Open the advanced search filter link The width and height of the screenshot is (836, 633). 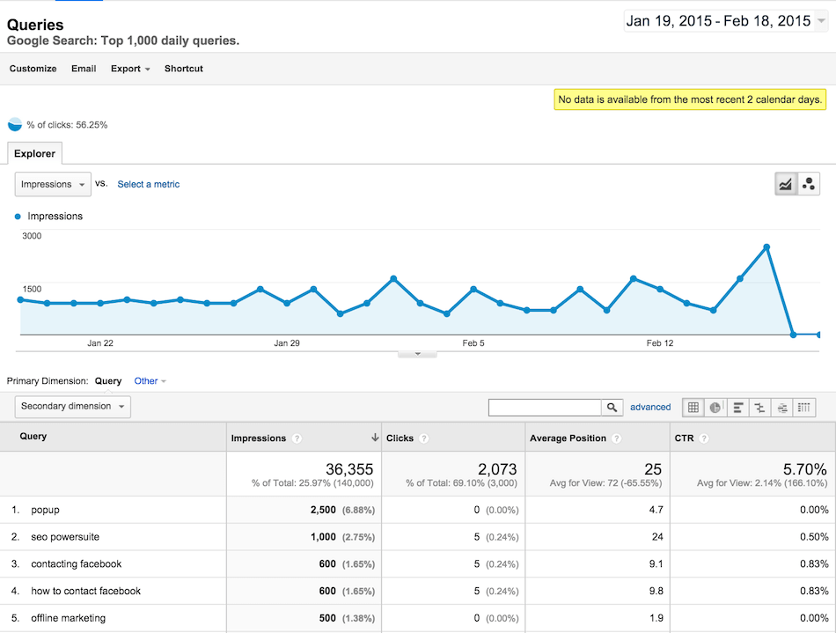click(650, 407)
